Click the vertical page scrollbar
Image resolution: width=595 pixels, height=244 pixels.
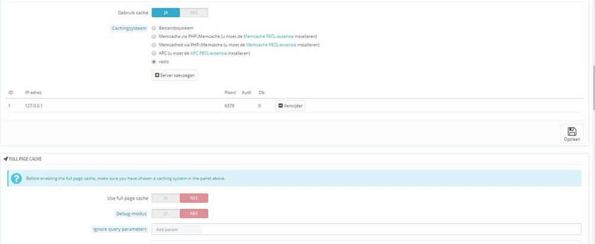(x=591, y=59)
